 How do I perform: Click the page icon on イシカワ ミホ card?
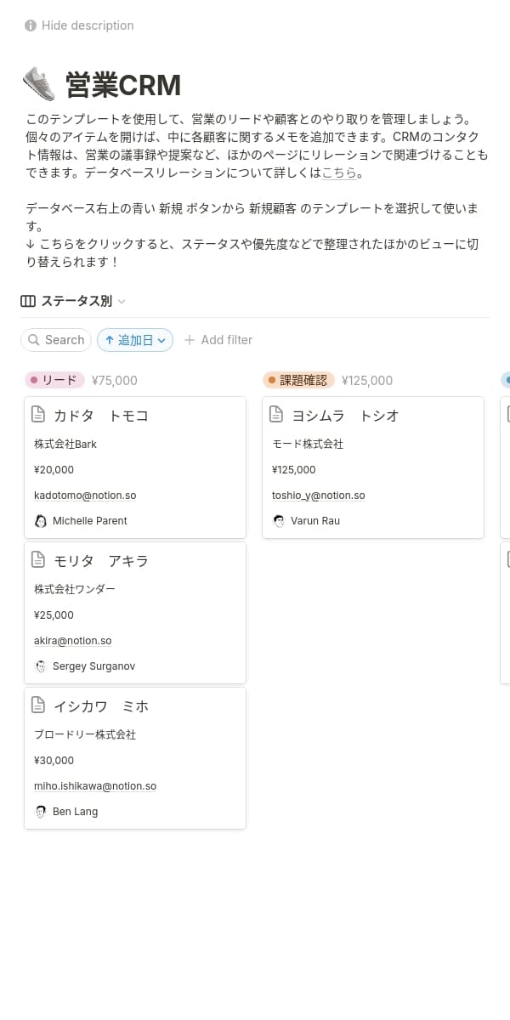38,705
